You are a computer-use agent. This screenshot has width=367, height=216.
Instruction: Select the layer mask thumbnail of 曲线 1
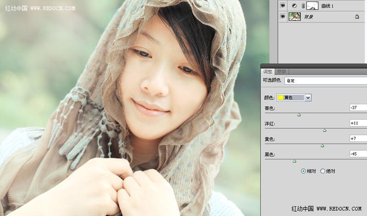point(312,6)
